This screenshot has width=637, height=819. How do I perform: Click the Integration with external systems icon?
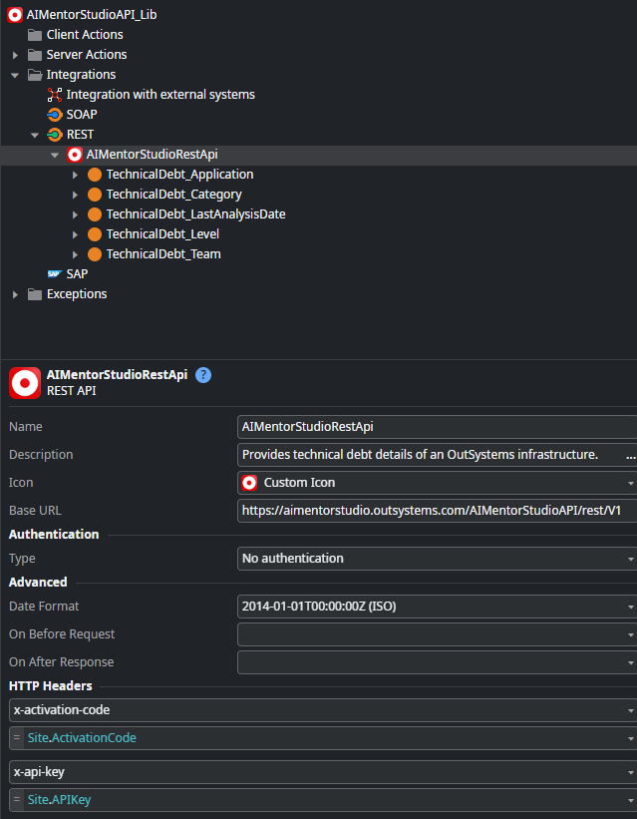[x=54, y=94]
